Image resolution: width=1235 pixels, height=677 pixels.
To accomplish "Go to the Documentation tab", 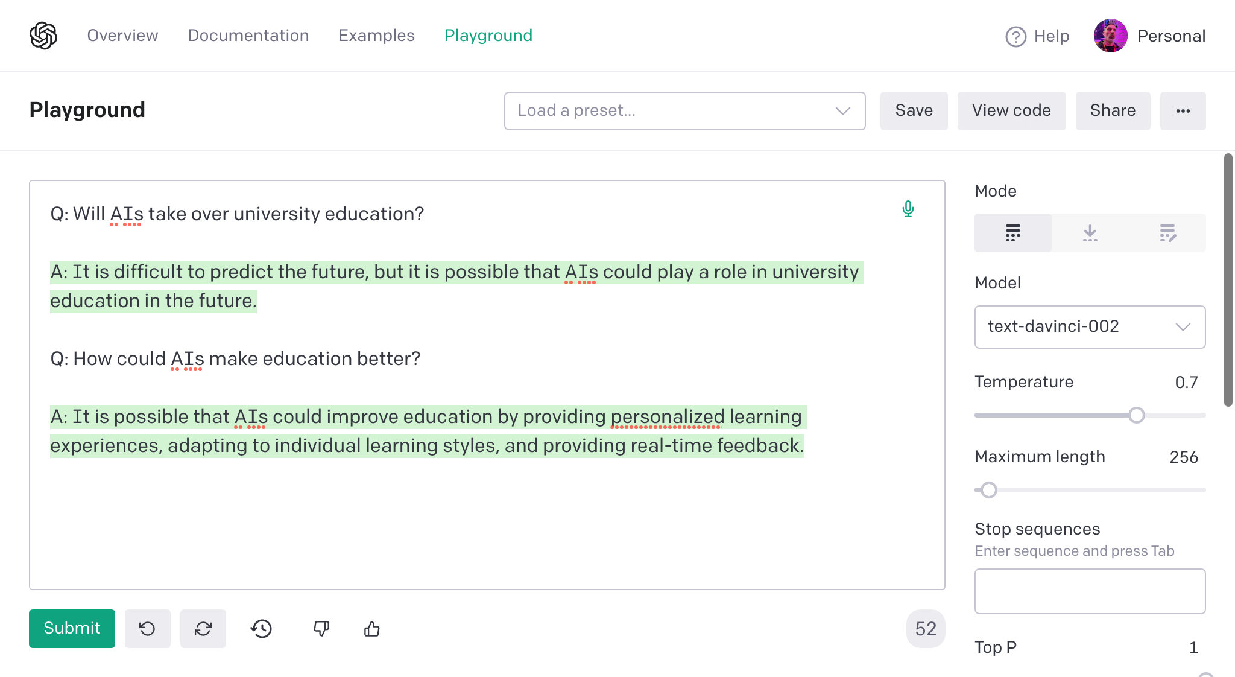I will tap(248, 36).
